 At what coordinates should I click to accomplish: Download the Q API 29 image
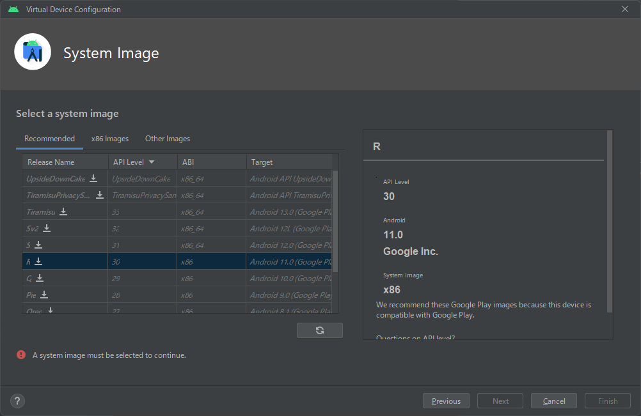point(40,278)
